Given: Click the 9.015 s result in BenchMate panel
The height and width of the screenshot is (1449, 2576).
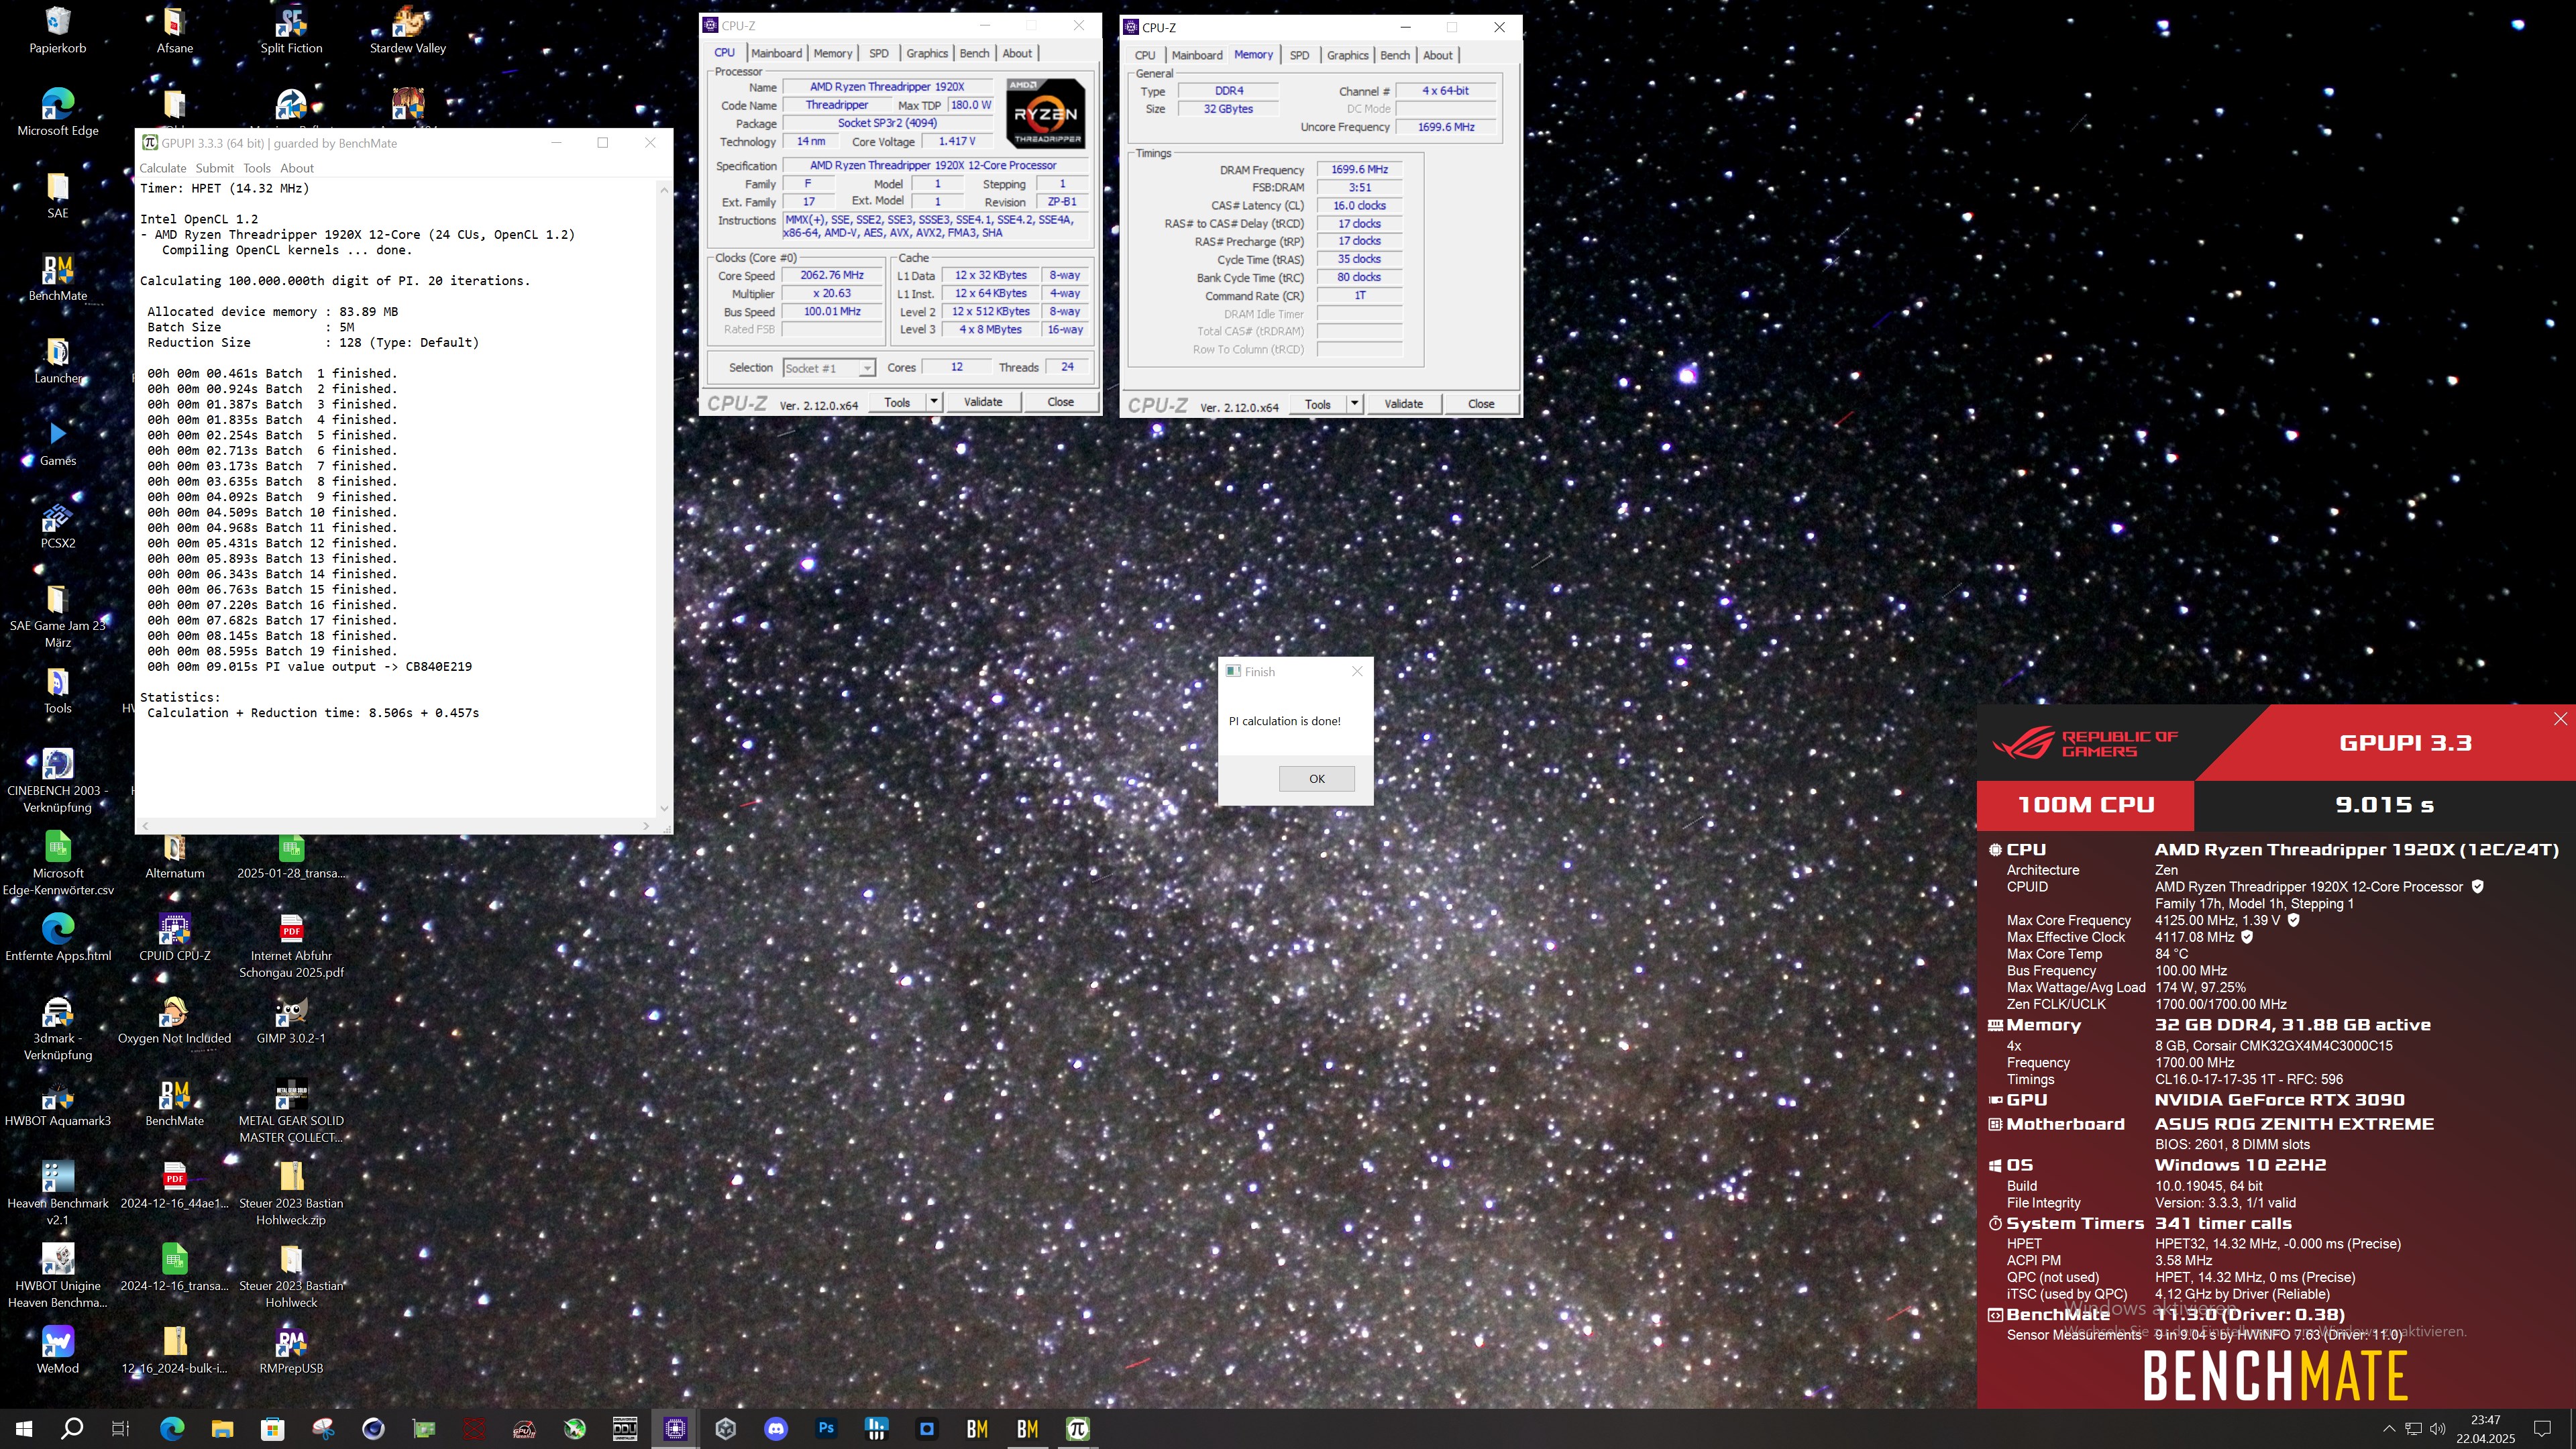Looking at the screenshot, I should click(x=2384, y=805).
